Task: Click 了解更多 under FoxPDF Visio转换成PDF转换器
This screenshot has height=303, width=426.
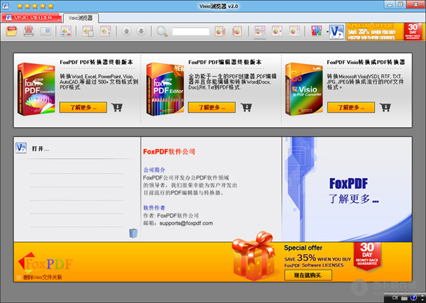Action: (x=351, y=108)
